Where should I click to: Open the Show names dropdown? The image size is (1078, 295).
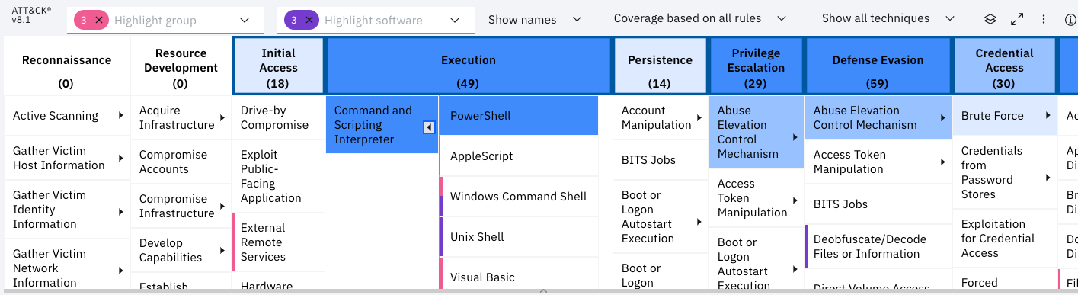pyautogui.click(x=535, y=19)
